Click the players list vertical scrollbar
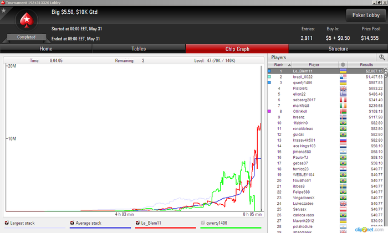388x233 pixels. point(386,151)
